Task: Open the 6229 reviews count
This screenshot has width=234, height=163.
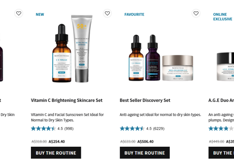Action: (159, 128)
